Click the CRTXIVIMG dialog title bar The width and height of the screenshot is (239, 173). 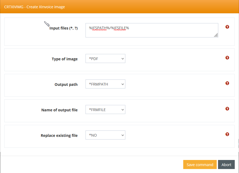pyautogui.click(x=119, y=7)
